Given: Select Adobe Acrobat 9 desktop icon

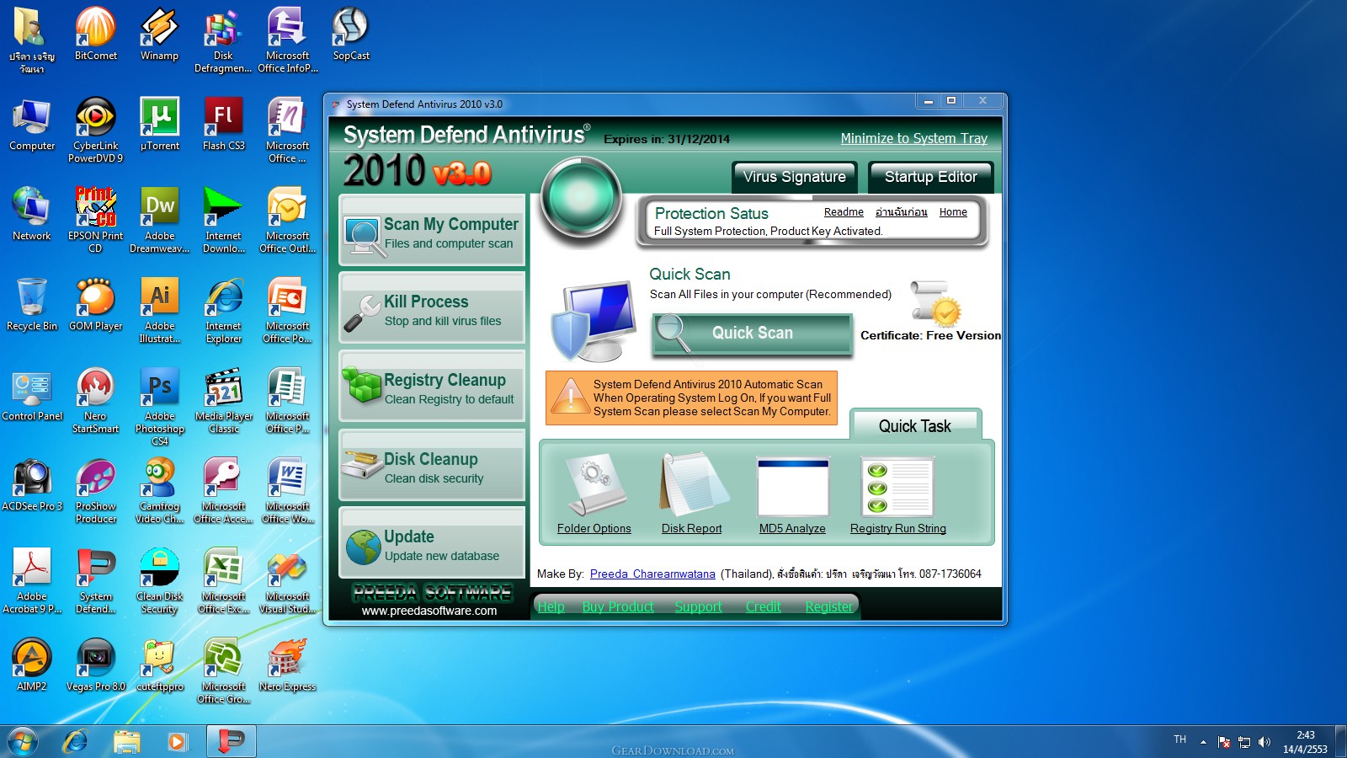Looking at the screenshot, I should (x=32, y=581).
